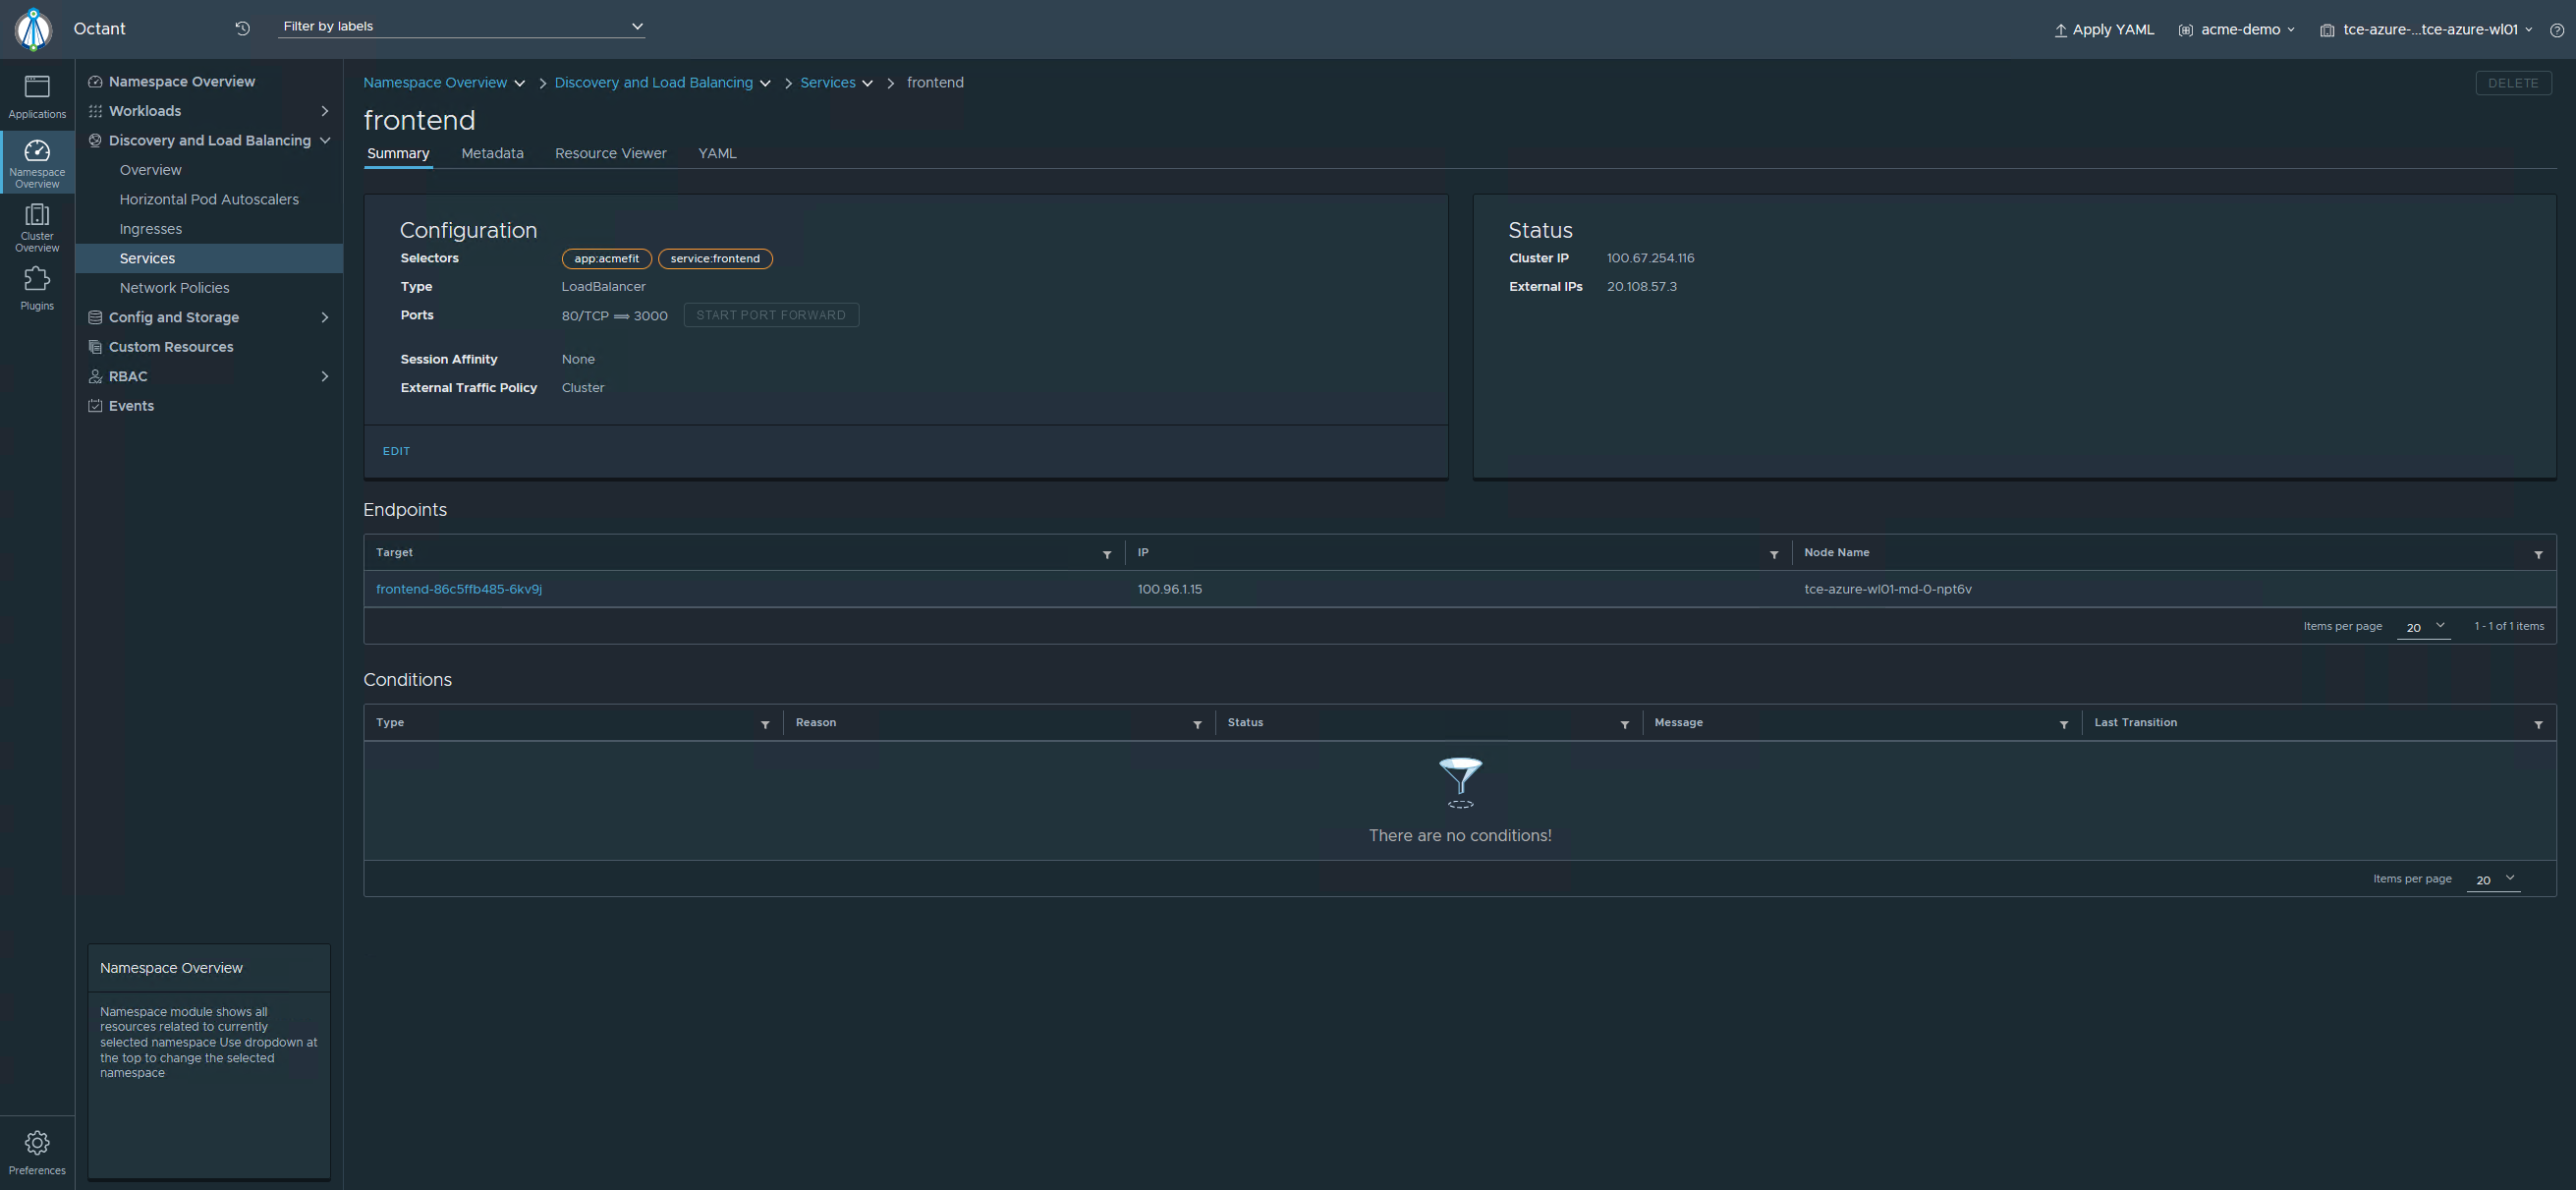
Task: Open the filter icon on the Node Name column
Action: [x=2537, y=554]
